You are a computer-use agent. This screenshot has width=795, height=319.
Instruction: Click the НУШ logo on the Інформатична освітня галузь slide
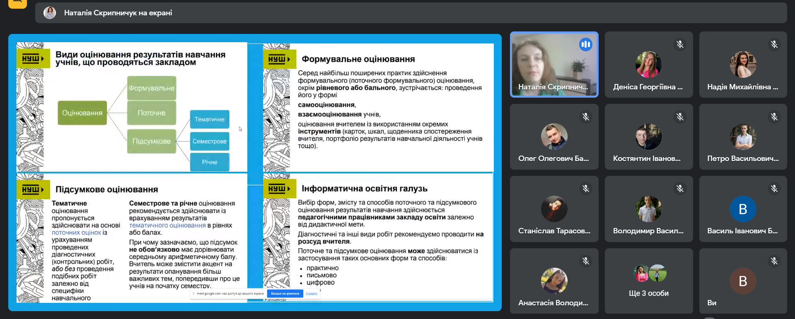280,189
